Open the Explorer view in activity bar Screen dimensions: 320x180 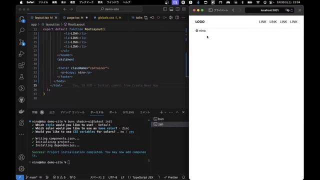[21, 19]
